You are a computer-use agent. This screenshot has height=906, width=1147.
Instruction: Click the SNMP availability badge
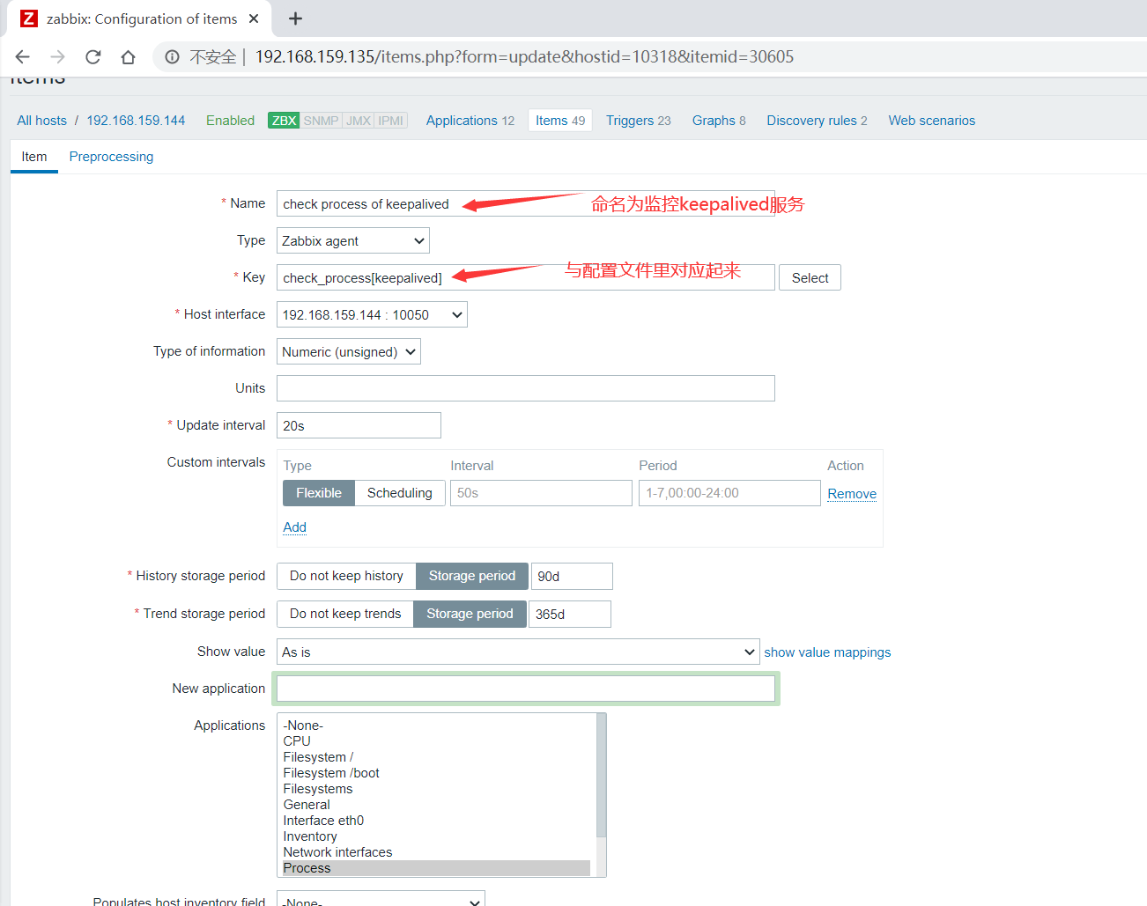click(x=321, y=121)
